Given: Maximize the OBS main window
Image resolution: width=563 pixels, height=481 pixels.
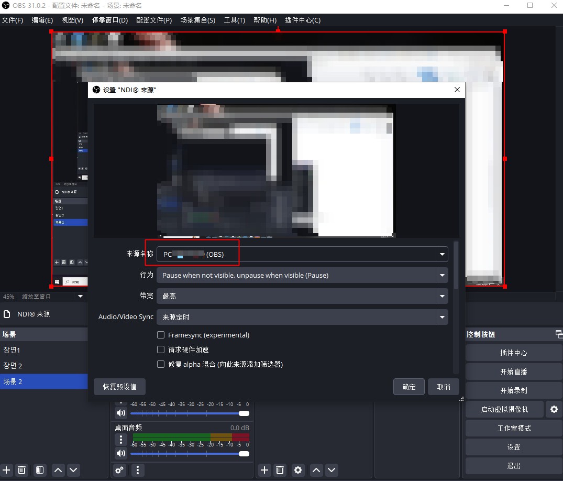Looking at the screenshot, I should pos(530,5).
